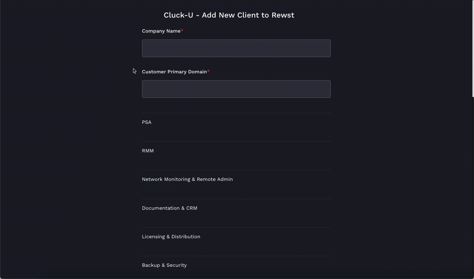Click the word Cluck-U in page title
Screen dimensions: 474x279
(178, 15)
